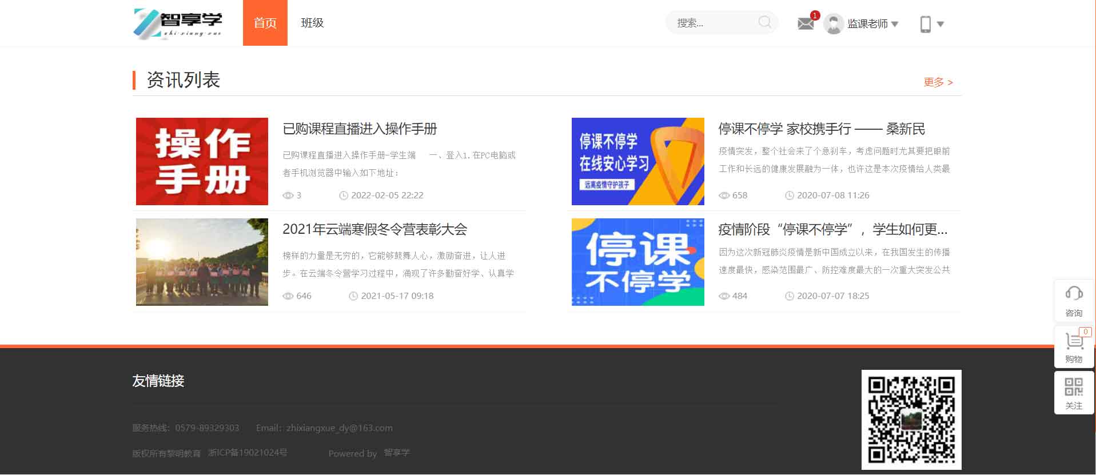The height and width of the screenshot is (475, 1096).
Task: Open the mail messages envelope icon
Action: (x=805, y=24)
